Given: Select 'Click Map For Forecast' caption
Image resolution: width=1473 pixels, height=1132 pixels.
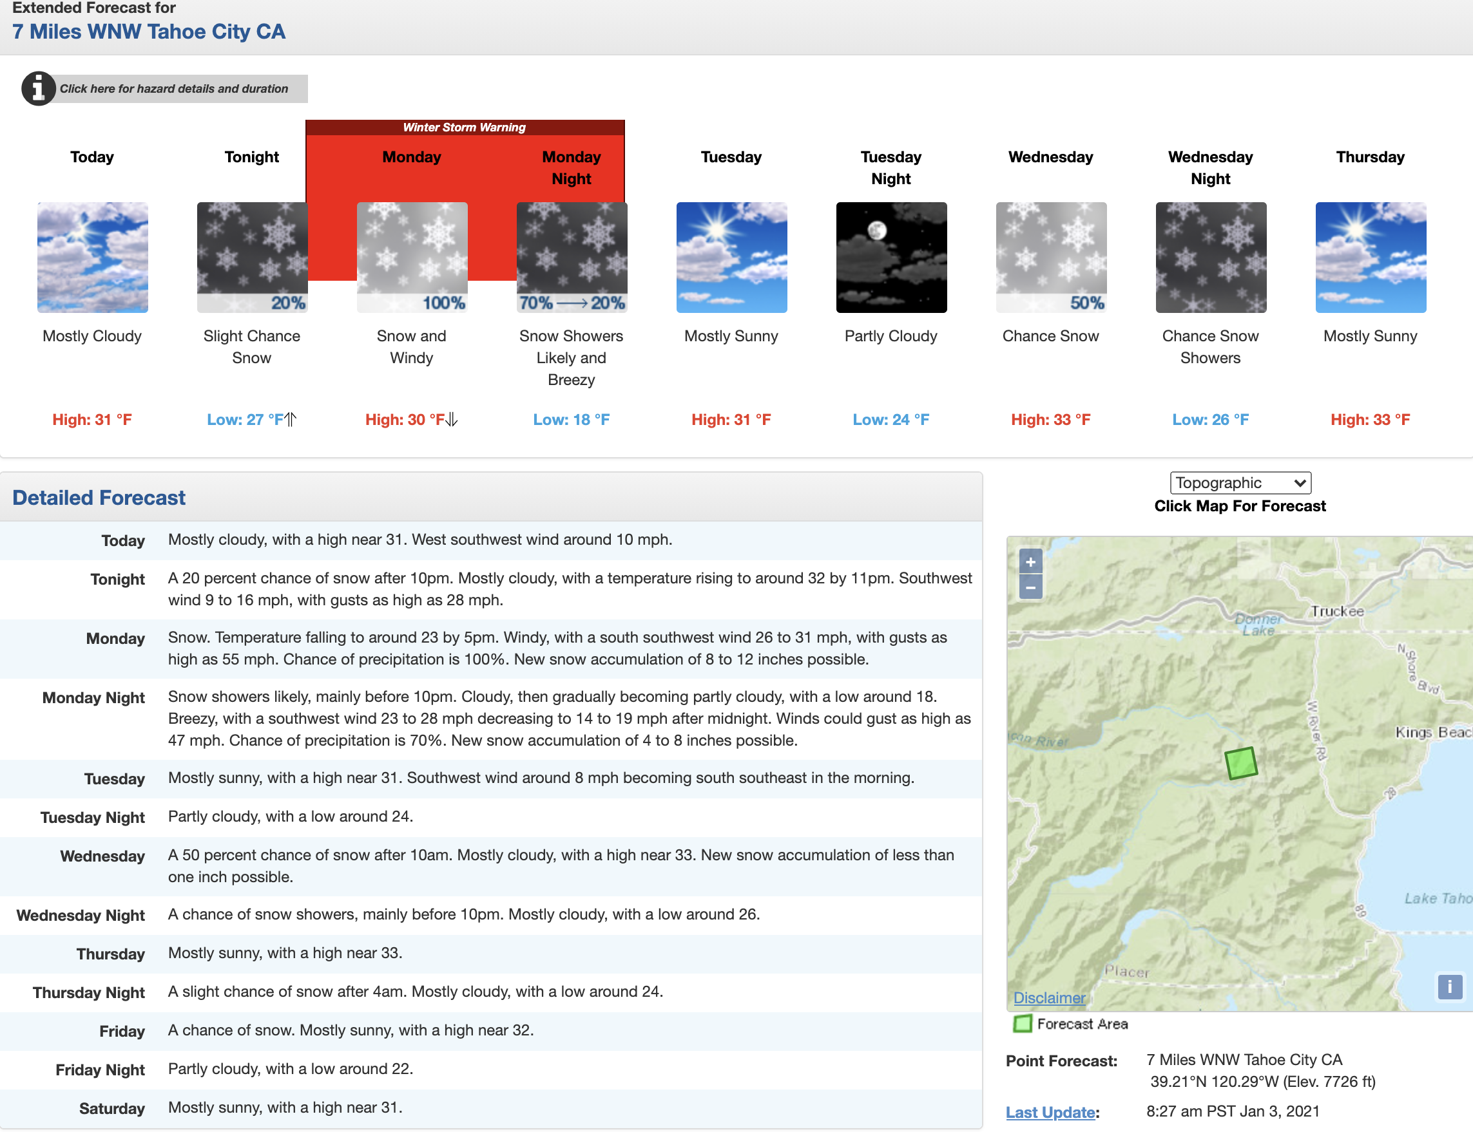Looking at the screenshot, I should [1240, 506].
